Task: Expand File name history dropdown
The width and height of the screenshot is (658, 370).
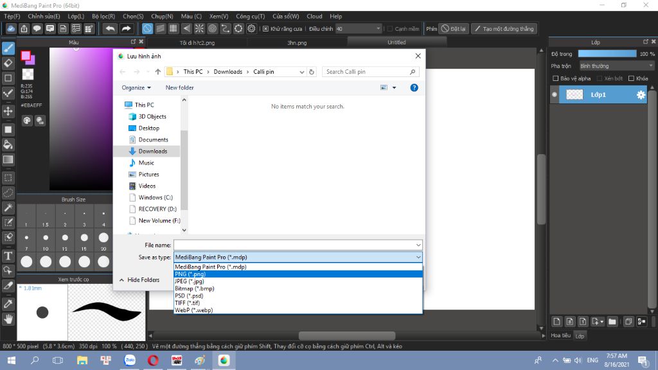Action: pos(418,245)
